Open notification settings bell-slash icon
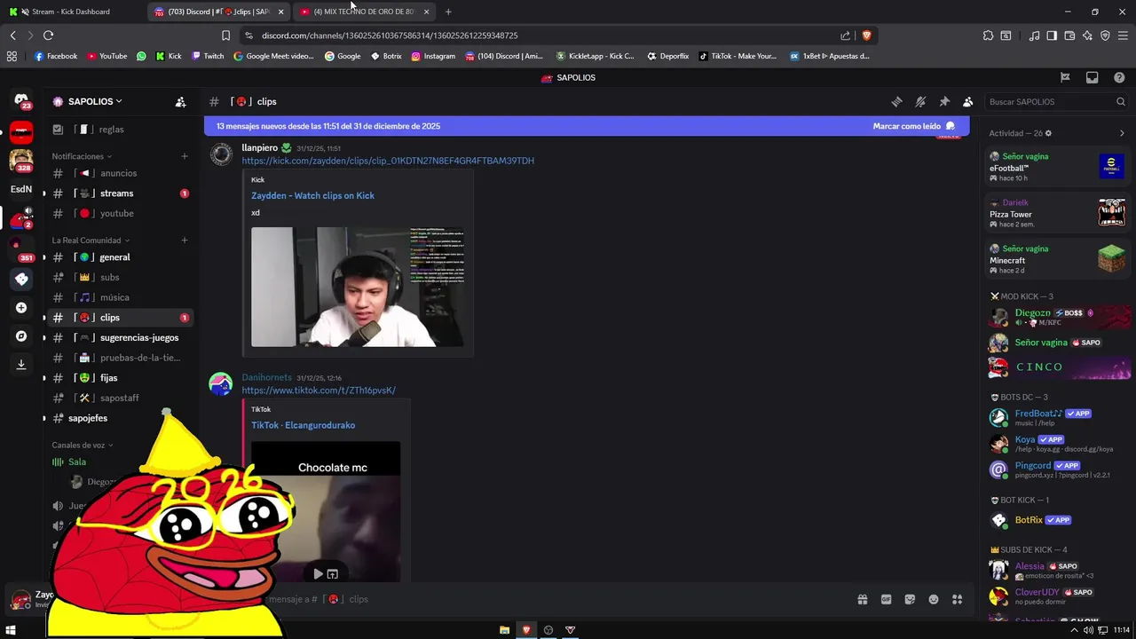Image resolution: width=1136 pixels, height=639 pixels. 920,102
